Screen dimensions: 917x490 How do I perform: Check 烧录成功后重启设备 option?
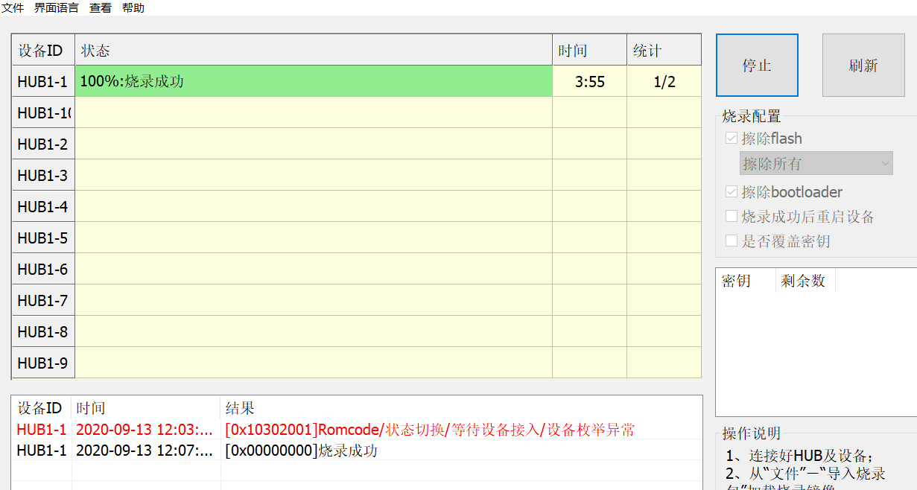point(732,216)
